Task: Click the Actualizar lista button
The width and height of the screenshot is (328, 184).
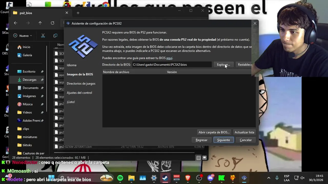Action: click(244, 132)
